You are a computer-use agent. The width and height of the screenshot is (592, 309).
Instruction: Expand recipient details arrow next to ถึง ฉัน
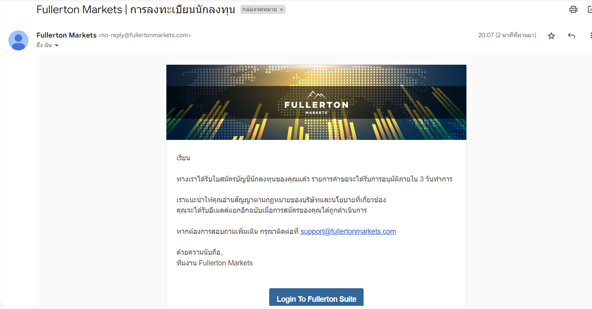pos(56,46)
